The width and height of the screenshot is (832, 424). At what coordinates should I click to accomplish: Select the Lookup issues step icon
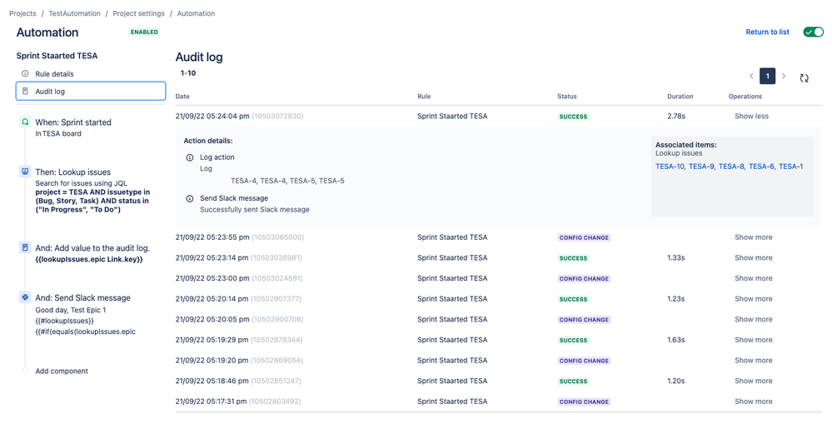(x=25, y=172)
